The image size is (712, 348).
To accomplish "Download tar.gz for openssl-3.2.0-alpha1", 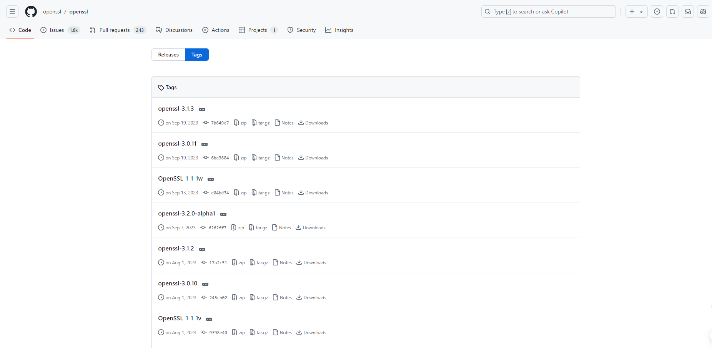I will [258, 228].
